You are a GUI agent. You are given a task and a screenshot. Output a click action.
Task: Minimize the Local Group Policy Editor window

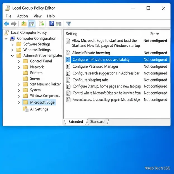tap(133, 8)
